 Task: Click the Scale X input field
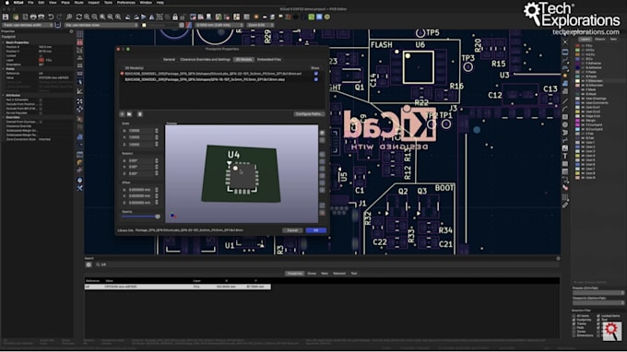(x=141, y=131)
